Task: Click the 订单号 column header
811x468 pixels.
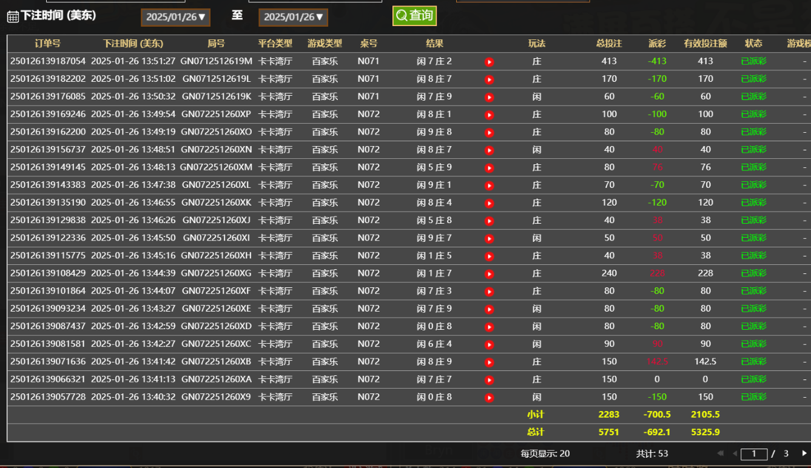Action: tap(47, 44)
